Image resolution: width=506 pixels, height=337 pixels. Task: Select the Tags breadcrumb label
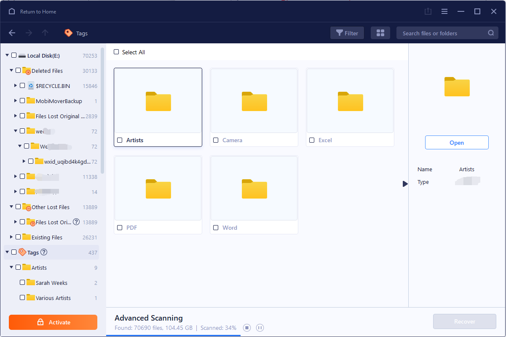point(82,33)
